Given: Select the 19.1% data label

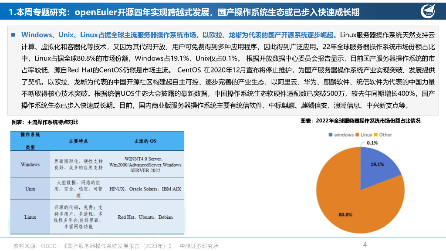Looking at the screenshot, I should coord(377,164).
